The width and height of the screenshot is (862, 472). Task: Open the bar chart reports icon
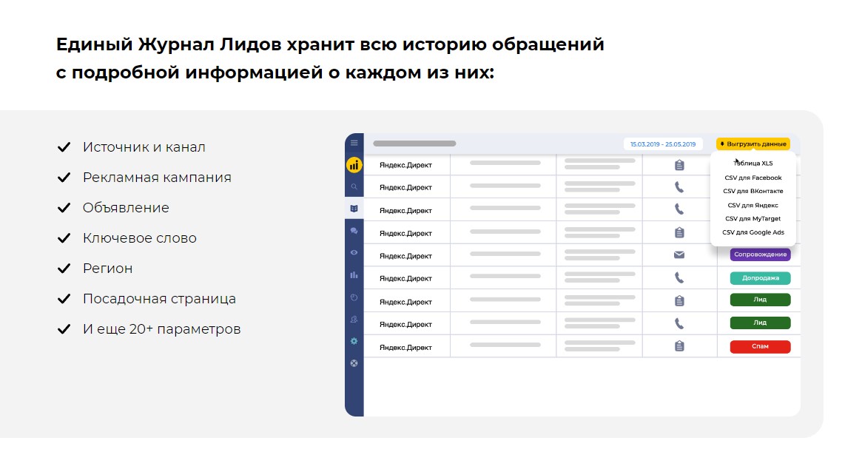pos(354,274)
